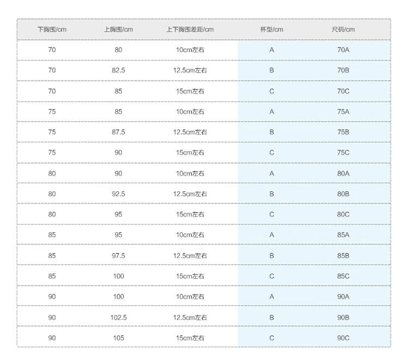
Task: Click the 80B size cell
Action: [343, 193]
